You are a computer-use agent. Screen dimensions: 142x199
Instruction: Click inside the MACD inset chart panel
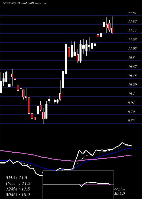pos(78,185)
